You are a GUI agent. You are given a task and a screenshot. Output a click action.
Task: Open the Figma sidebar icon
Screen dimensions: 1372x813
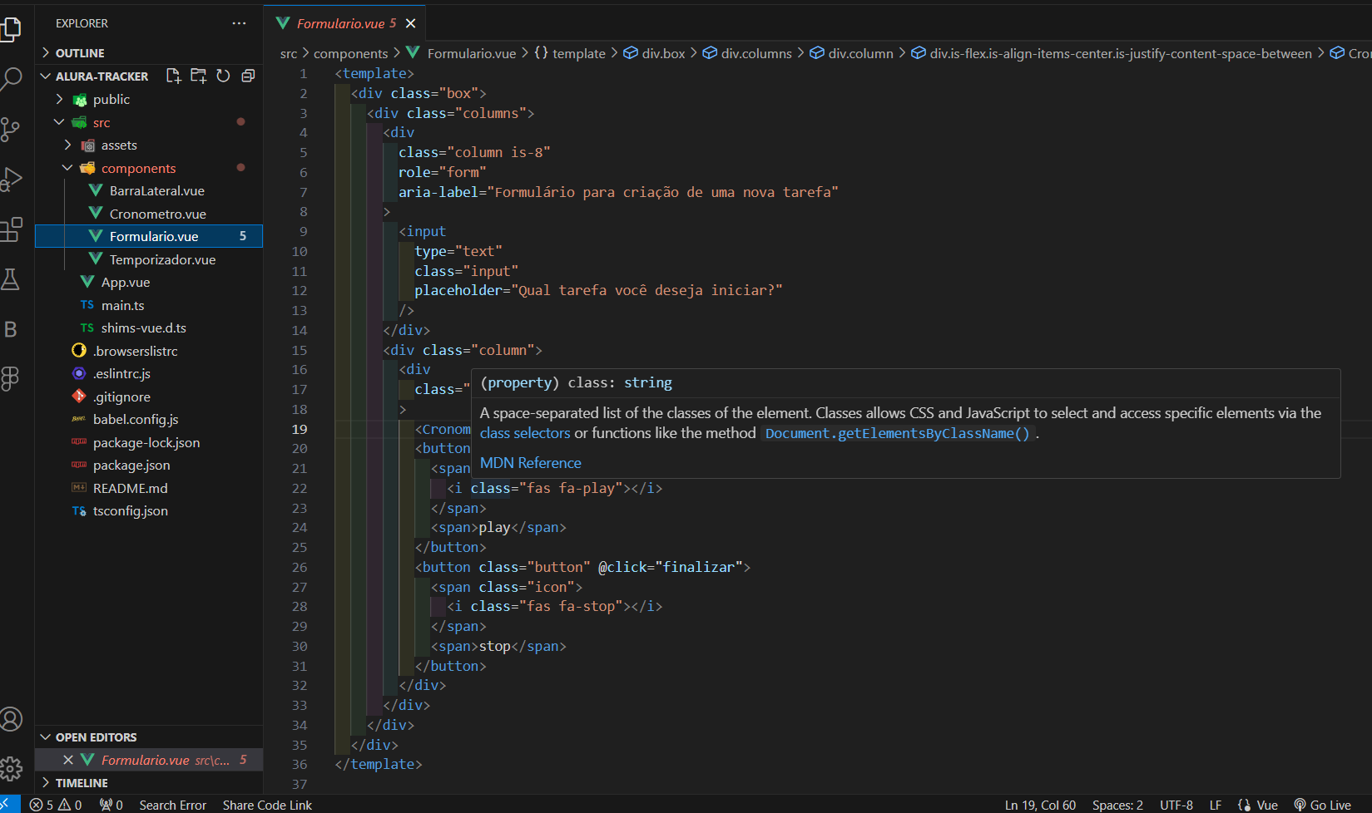11,379
